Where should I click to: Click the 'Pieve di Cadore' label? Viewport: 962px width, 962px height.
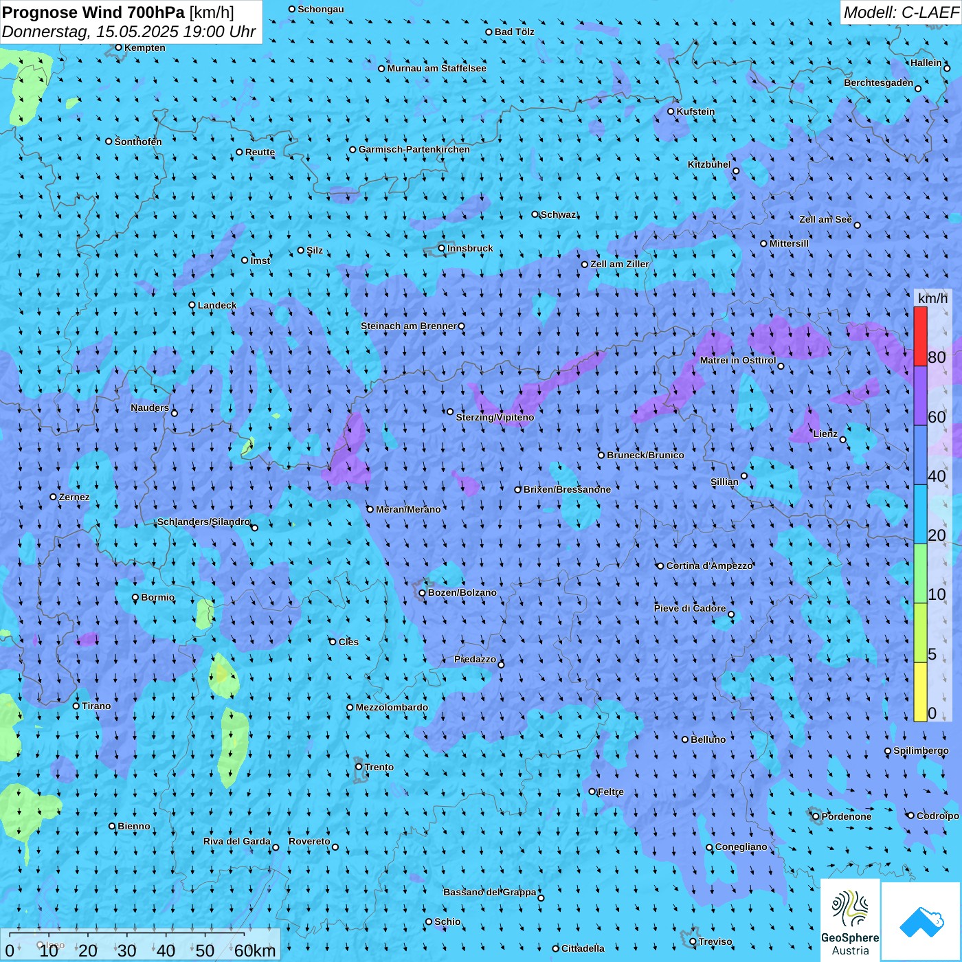(x=690, y=608)
